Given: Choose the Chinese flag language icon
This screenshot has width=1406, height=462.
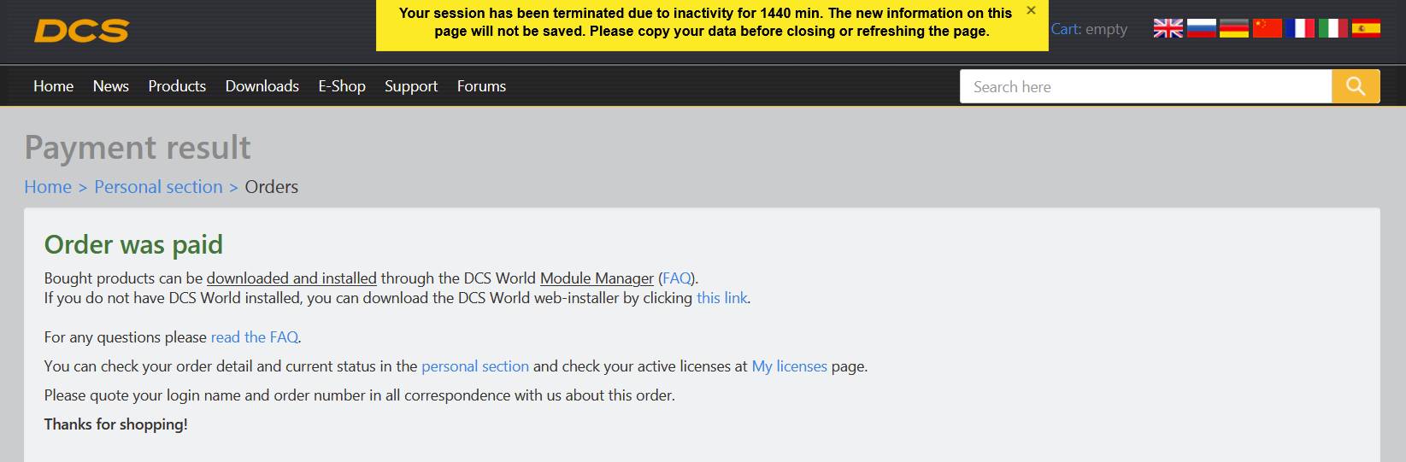Looking at the screenshot, I should [1267, 28].
